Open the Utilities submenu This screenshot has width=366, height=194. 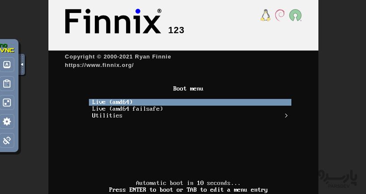tap(190, 116)
